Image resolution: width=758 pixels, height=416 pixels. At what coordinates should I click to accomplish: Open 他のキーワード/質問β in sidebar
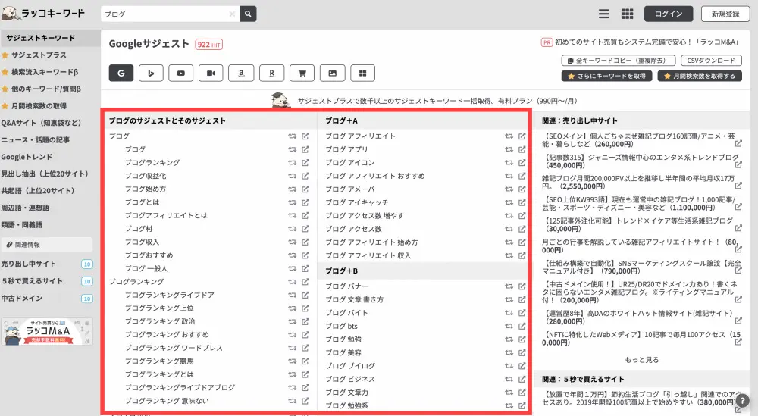pos(46,89)
